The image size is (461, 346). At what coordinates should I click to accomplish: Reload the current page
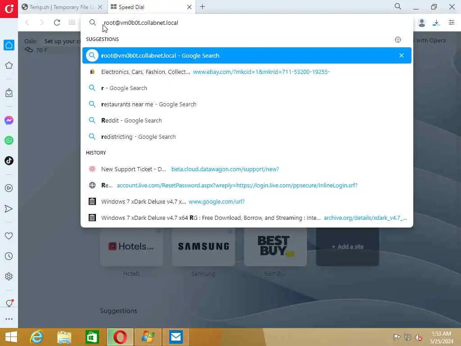57,23
